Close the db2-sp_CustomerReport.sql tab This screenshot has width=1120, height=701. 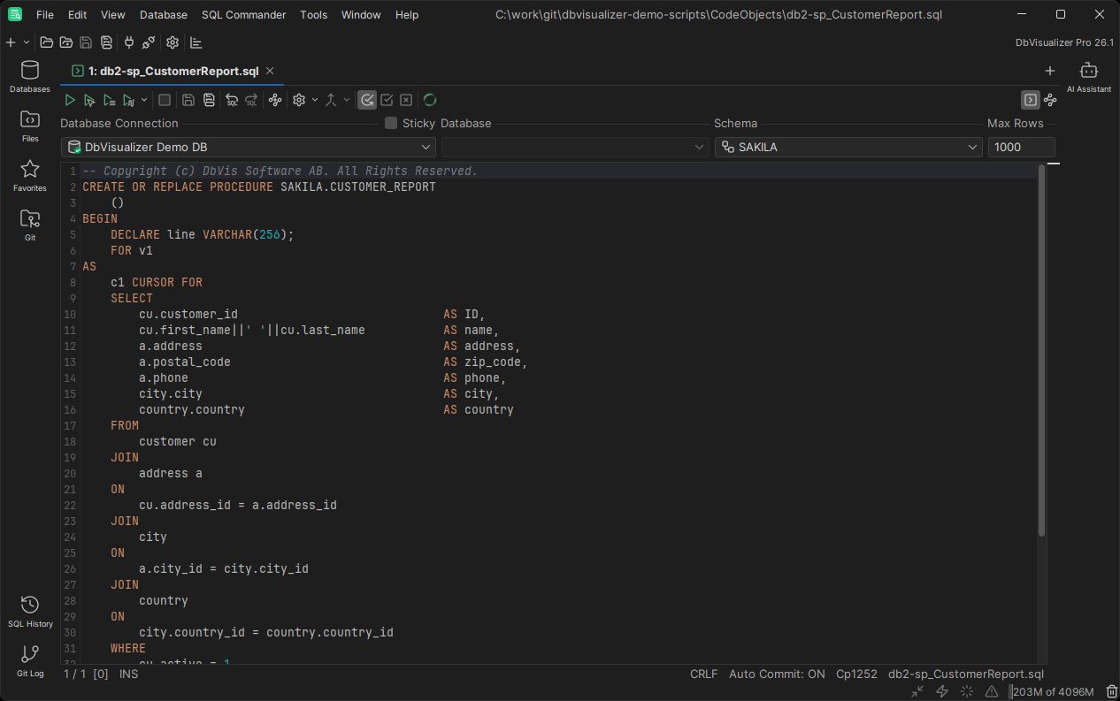270,71
